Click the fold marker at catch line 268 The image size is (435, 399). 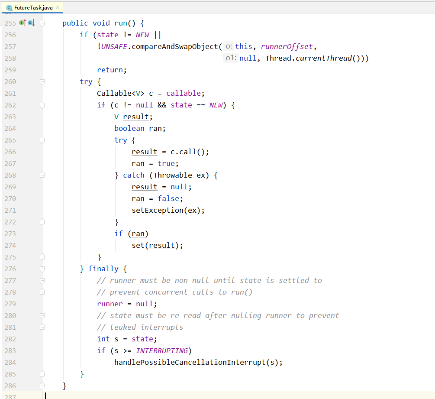click(42, 175)
